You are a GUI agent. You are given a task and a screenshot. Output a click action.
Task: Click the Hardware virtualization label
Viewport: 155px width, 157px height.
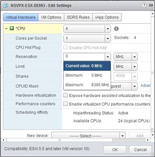pos(36,95)
